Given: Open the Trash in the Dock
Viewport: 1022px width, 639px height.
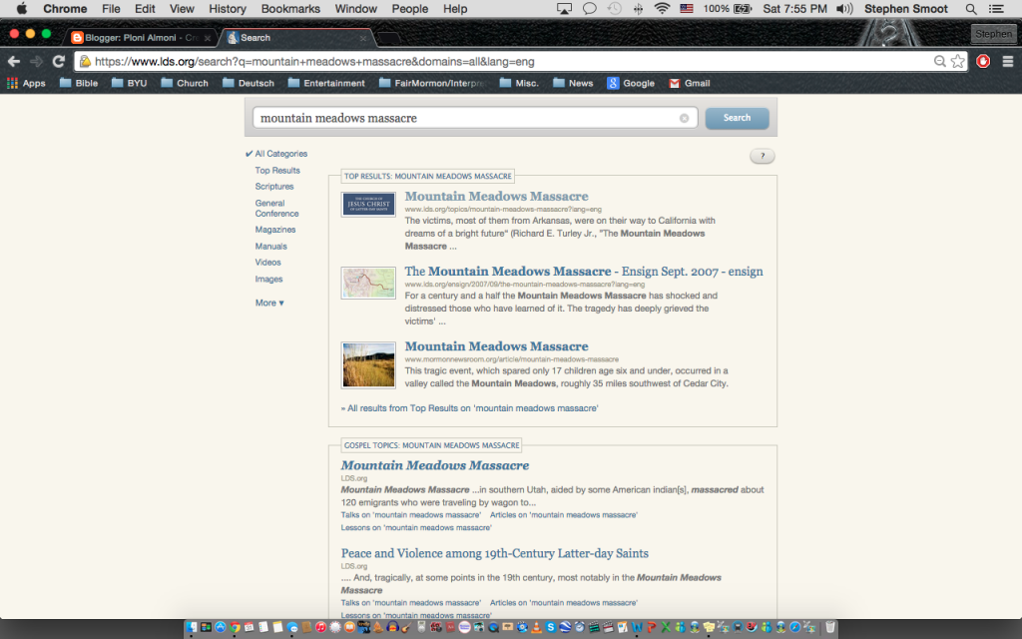Looking at the screenshot, I should (829, 627).
